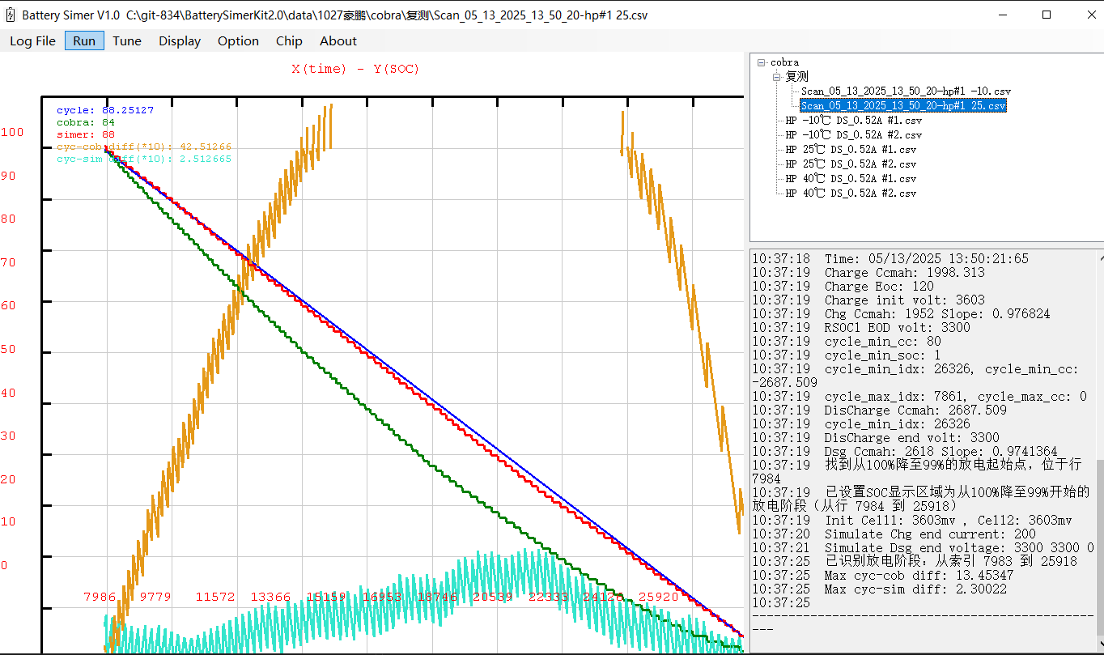Open the Log File menu

[33, 40]
